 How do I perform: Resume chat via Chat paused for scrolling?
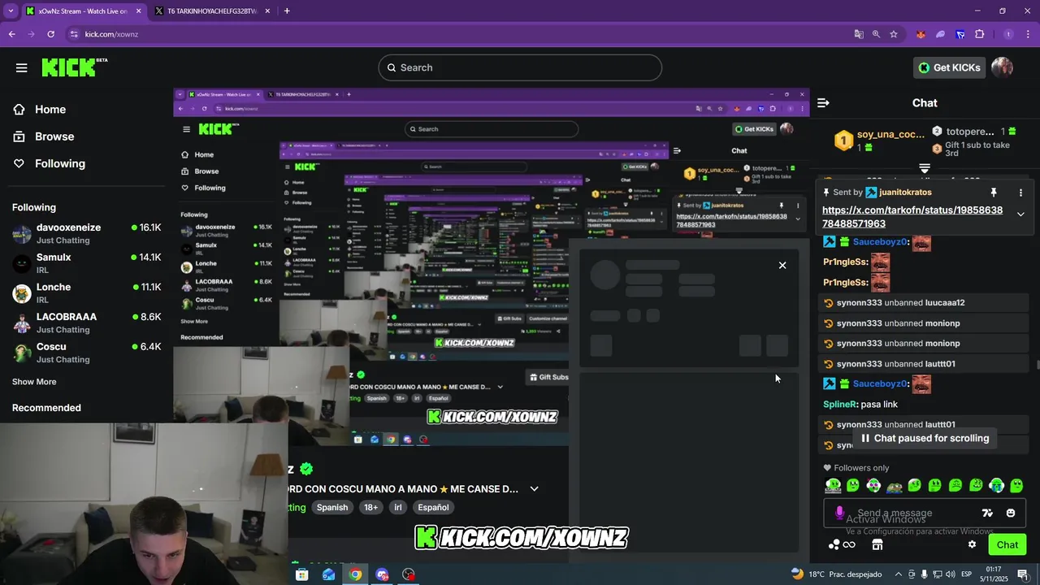coord(925,438)
